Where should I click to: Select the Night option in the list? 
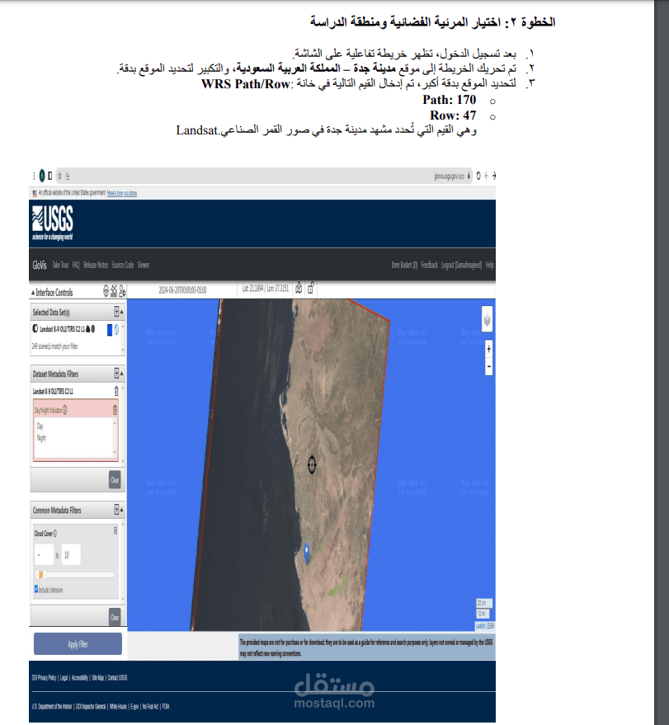click(41, 437)
